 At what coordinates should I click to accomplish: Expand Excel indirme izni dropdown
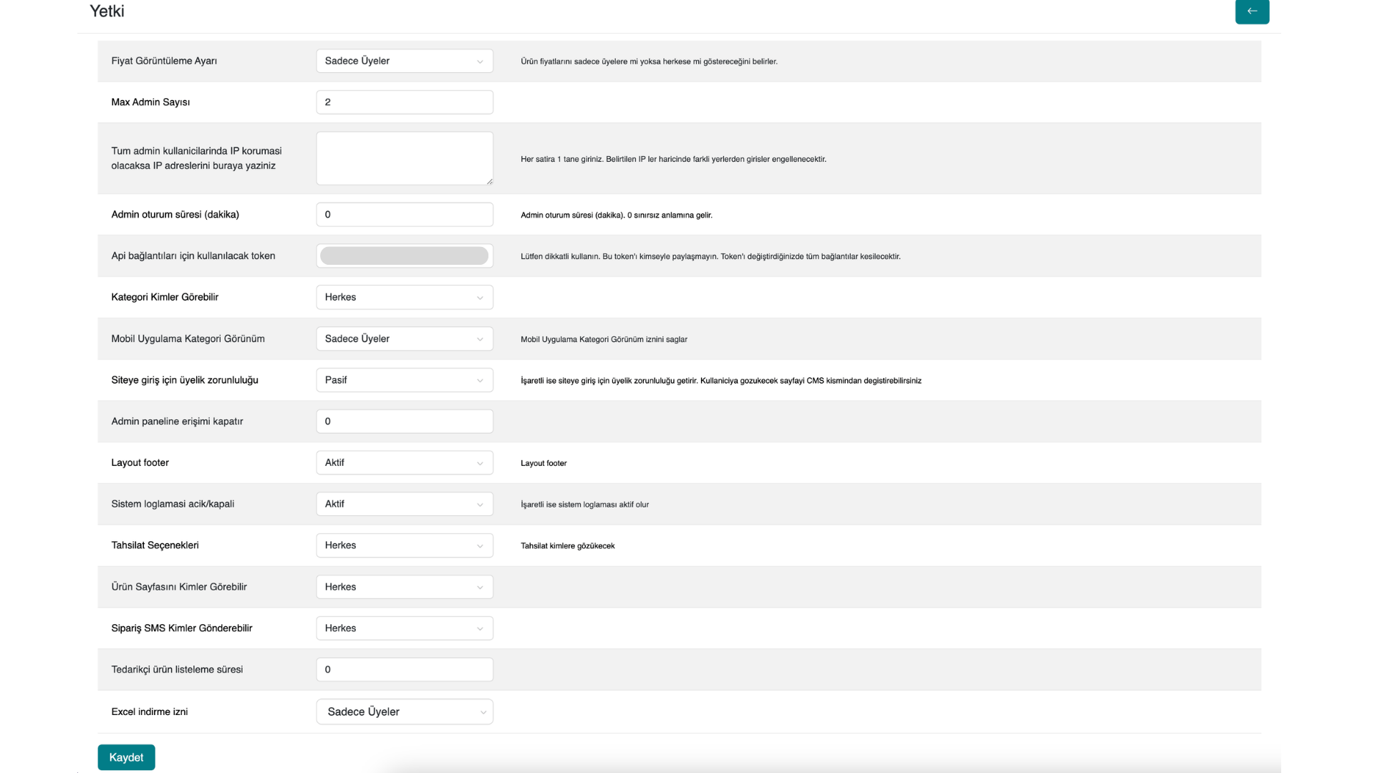tap(405, 712)
